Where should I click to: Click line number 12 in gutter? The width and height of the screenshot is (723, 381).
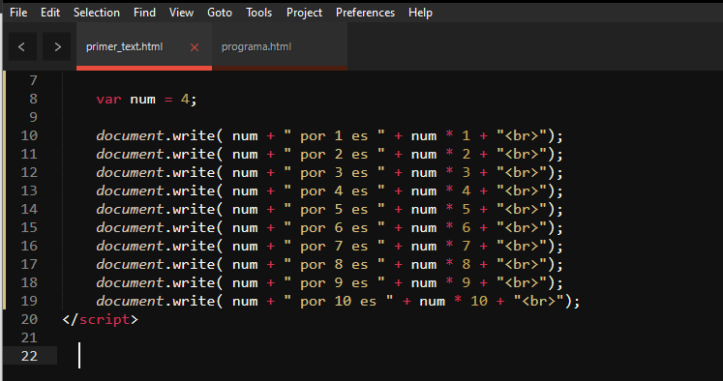[x=29, y=173]
